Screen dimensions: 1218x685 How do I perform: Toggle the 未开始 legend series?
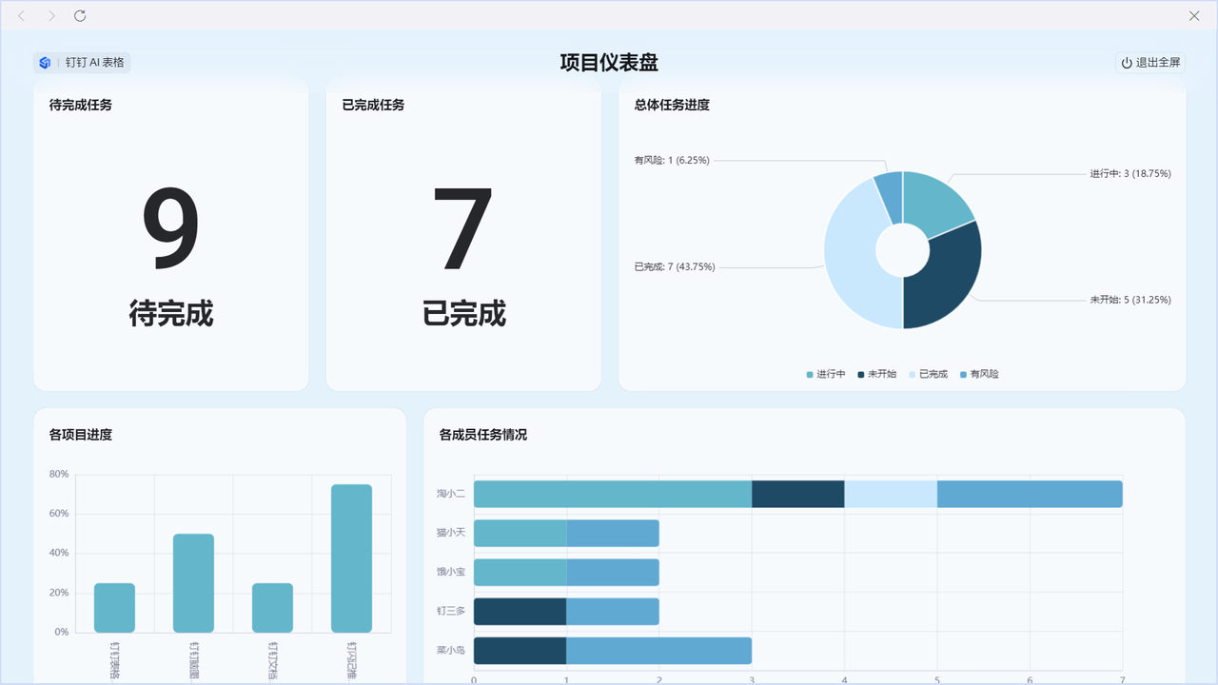[876, 374]
